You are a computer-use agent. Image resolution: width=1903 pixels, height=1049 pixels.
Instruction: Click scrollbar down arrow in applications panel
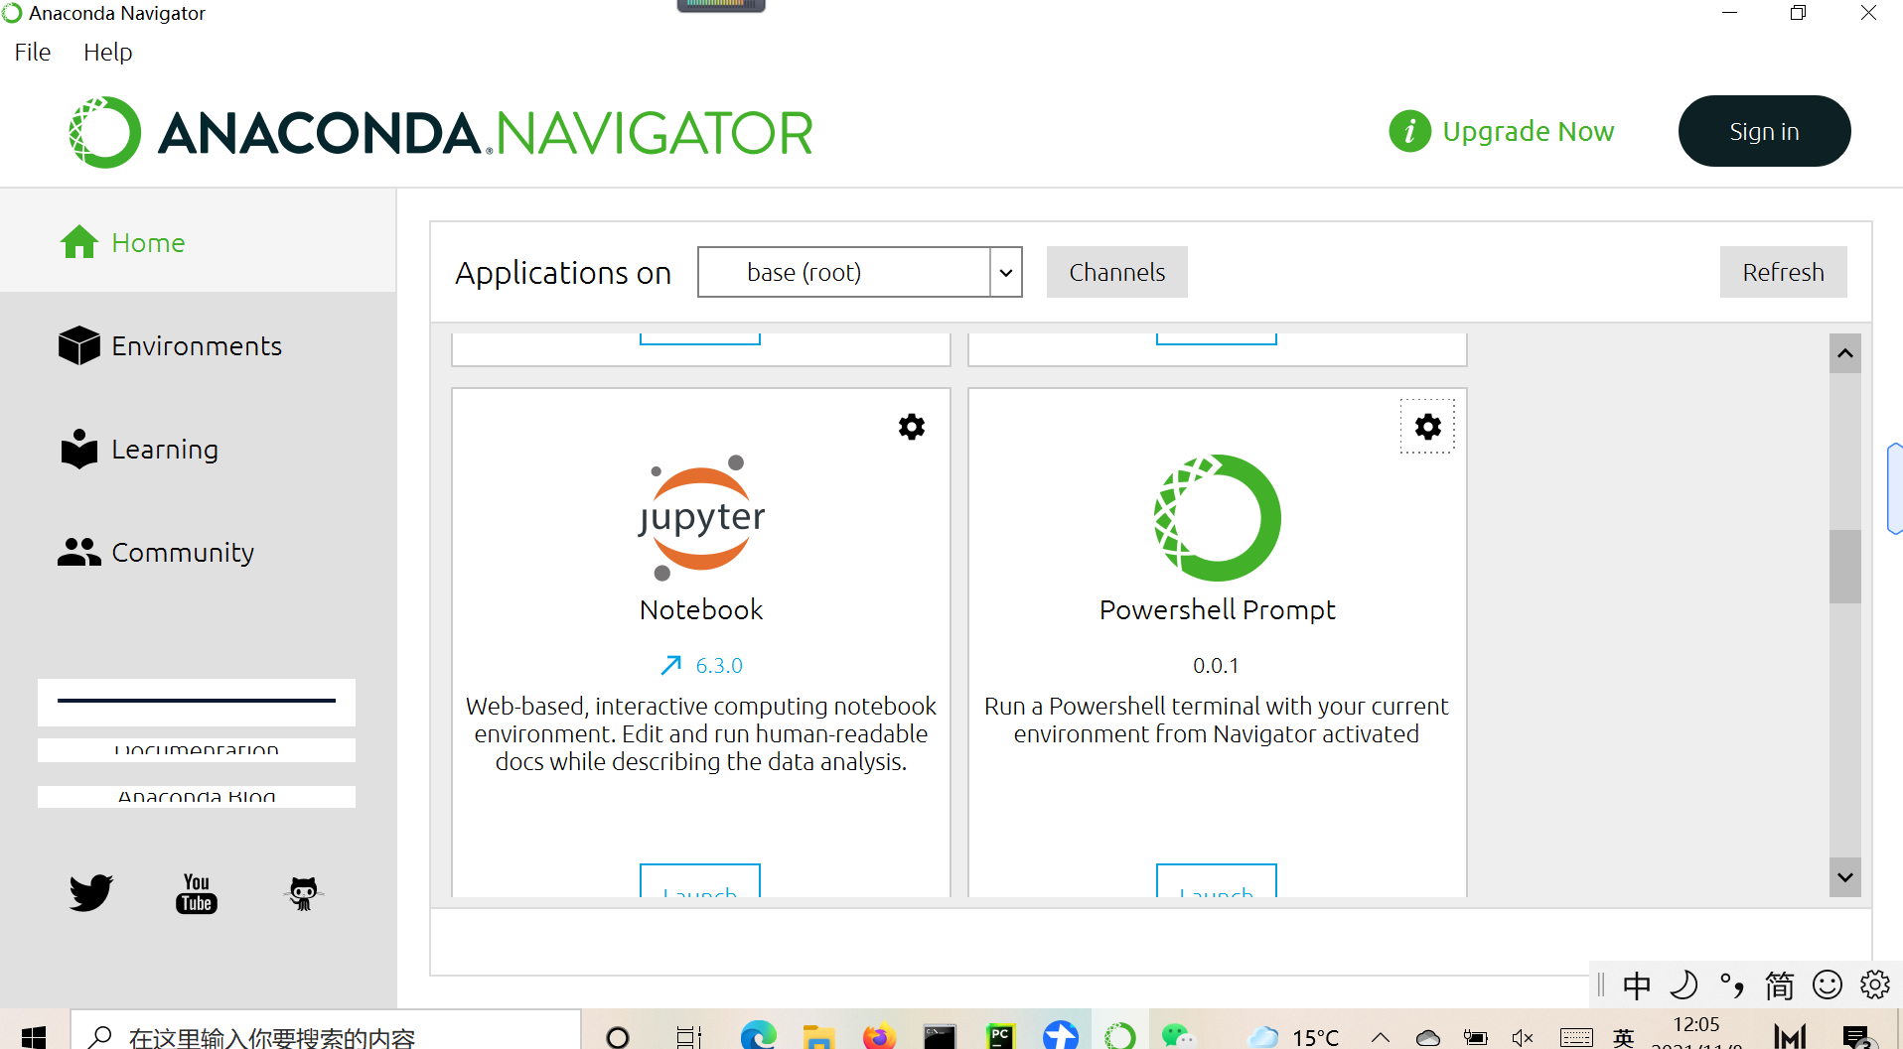(1845, 877)
